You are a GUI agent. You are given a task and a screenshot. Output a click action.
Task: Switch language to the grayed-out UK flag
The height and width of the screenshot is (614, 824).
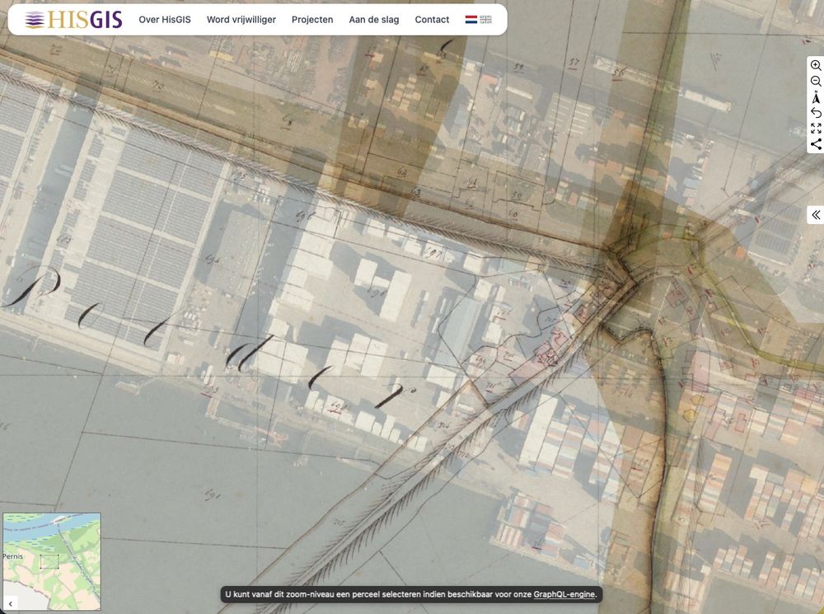pos(486,20)
